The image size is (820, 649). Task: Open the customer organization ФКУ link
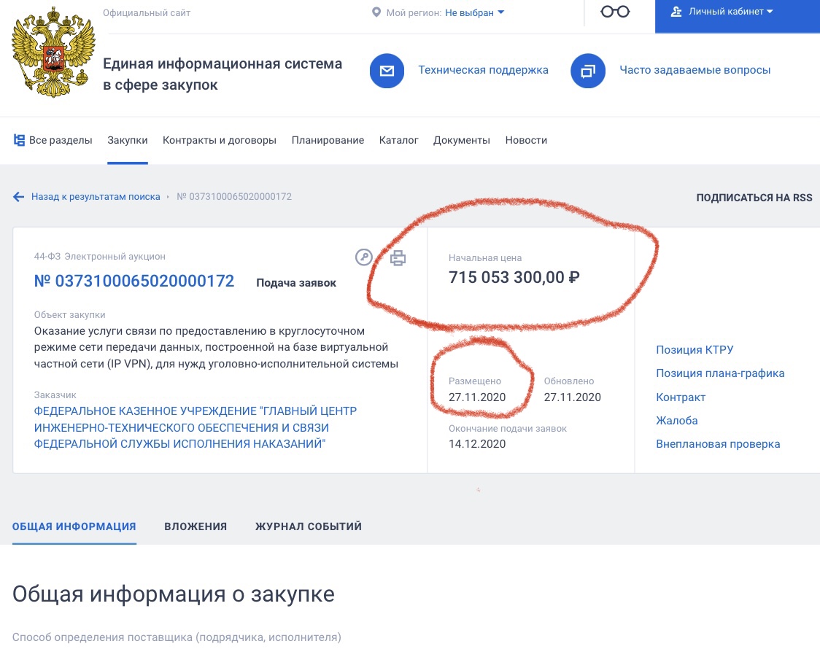tap(195, 427)
